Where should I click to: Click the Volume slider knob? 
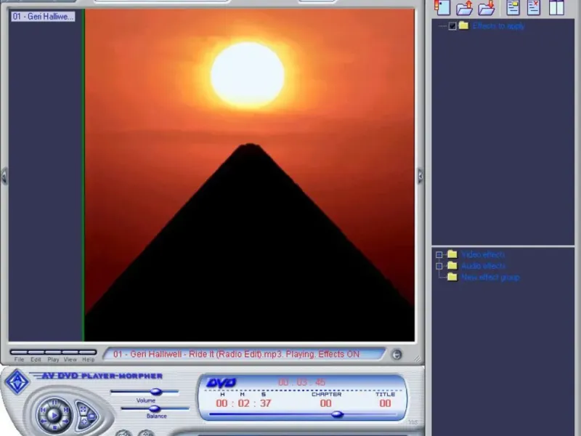click(155, 392)
